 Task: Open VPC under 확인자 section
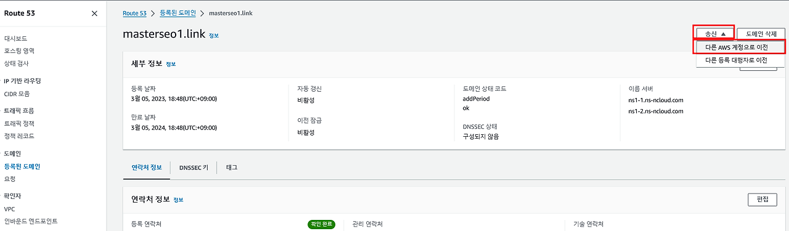click(9, 209)
